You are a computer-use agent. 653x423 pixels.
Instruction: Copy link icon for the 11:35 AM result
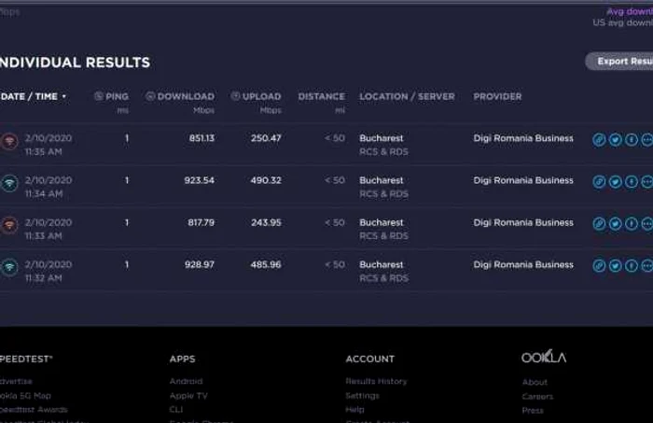click(x=599, y=140)
